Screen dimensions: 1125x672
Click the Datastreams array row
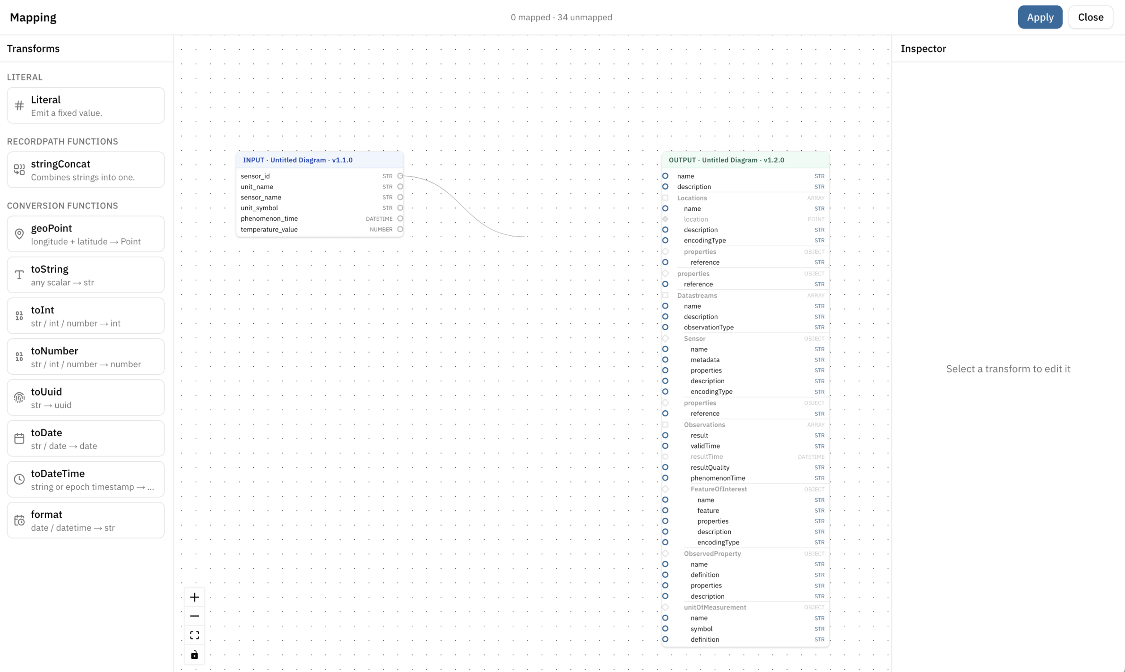pyautogui.click(x=745, y=295)
